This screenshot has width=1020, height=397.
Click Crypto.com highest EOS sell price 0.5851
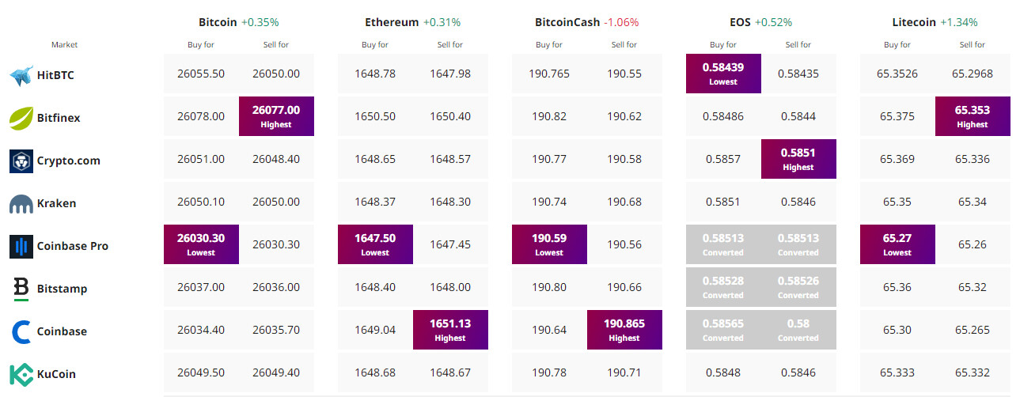[x=798, y=159]
